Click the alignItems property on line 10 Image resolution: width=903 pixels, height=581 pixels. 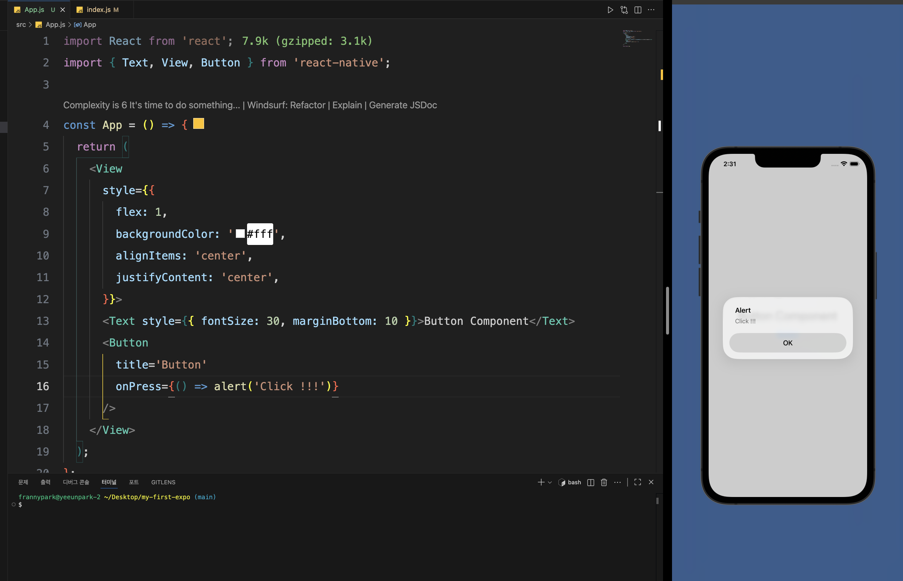tap(148, 255)
